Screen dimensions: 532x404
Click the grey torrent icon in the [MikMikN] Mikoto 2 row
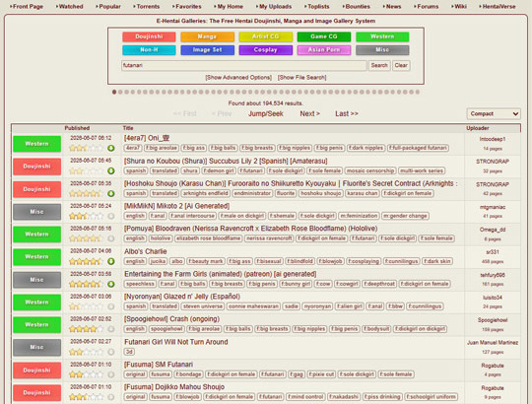111,216
